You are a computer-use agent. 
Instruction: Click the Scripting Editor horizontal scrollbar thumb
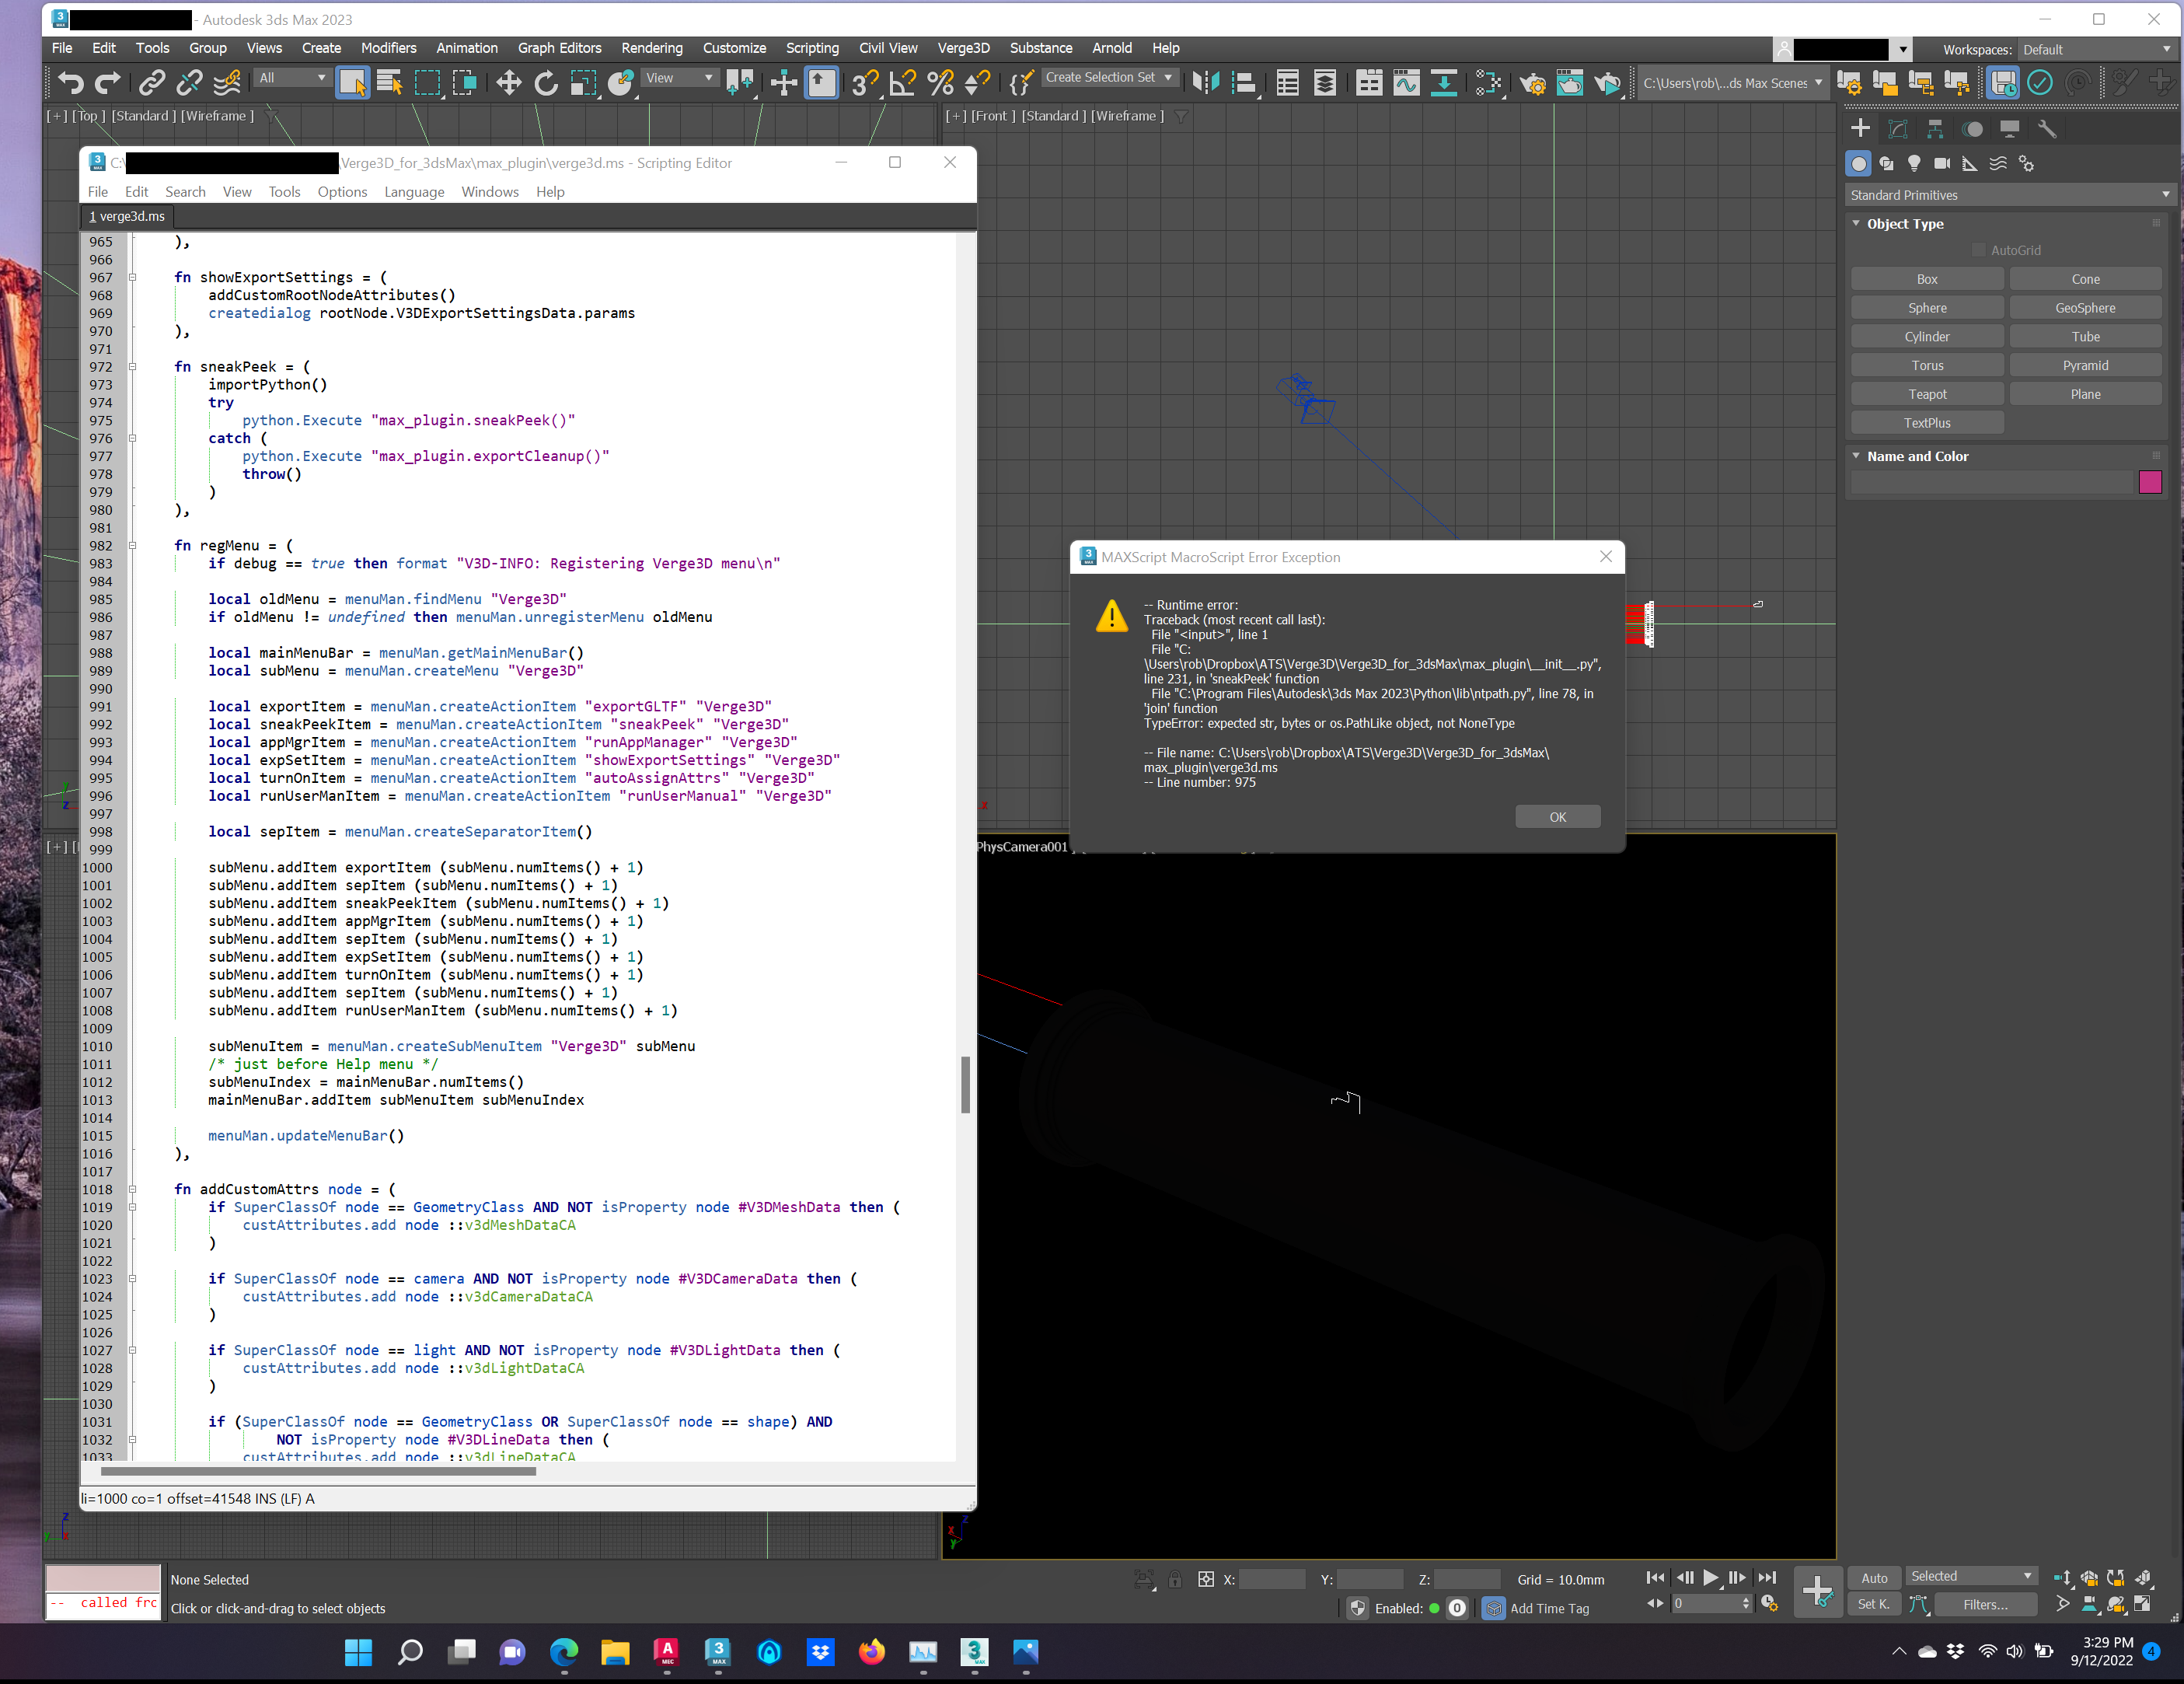[318, 1471]
